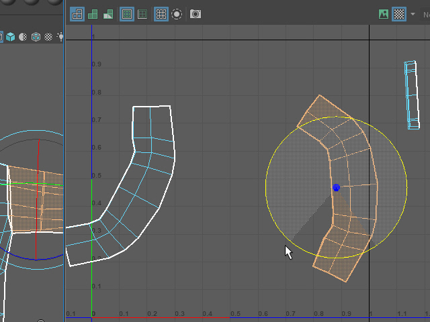This screenshot has width=430, height=322.
Task: Click the shell borders display icon
Action: pos(142,14)
